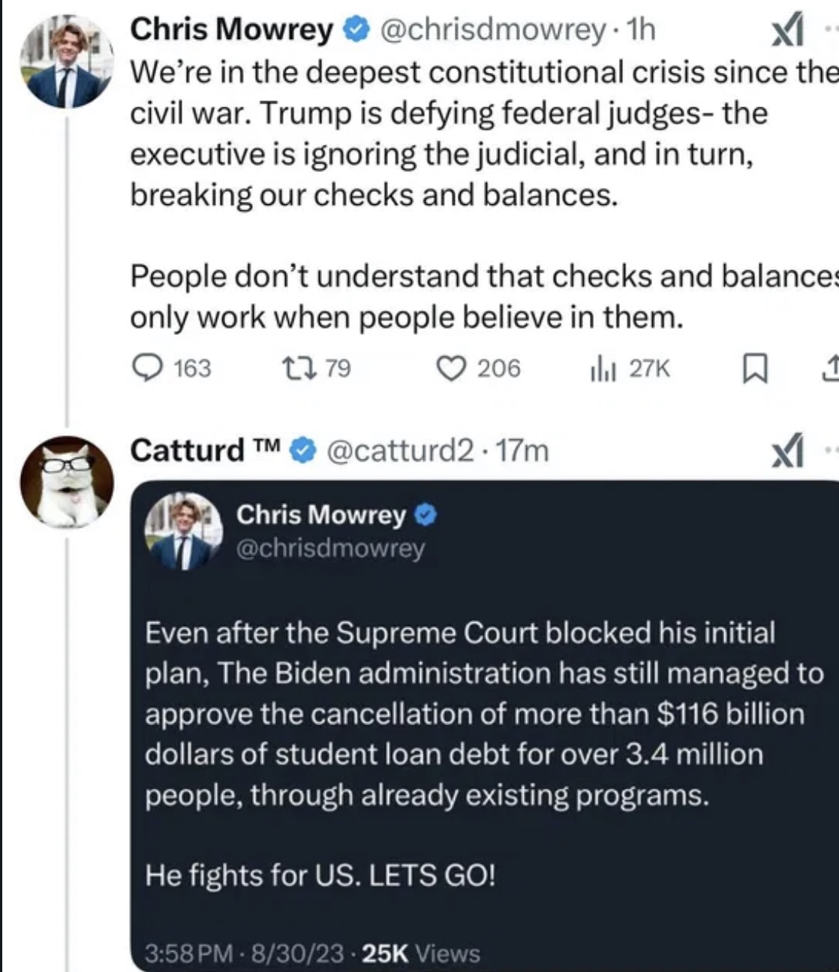The width and height of the screenshot is (839, 972).
Task: Bookmark Chris Mowrey's top tweet
Action: pyautogui.click(x=751, y=369)
